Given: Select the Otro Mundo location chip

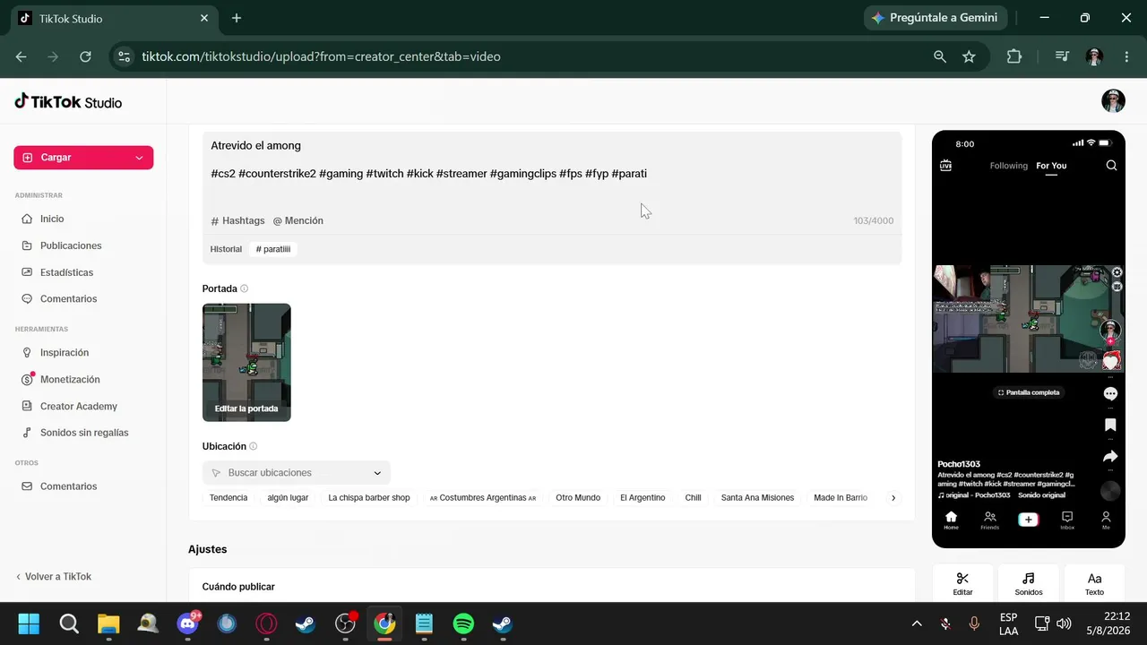Looking at the screenshot, I should coord(578,498).
